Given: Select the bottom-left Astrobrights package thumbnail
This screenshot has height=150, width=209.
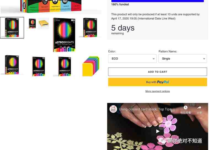Looking at the screenshot, I should pos(12,65).
